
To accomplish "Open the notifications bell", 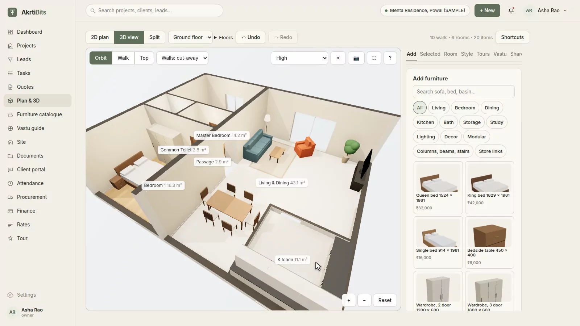I will [511, 11].
